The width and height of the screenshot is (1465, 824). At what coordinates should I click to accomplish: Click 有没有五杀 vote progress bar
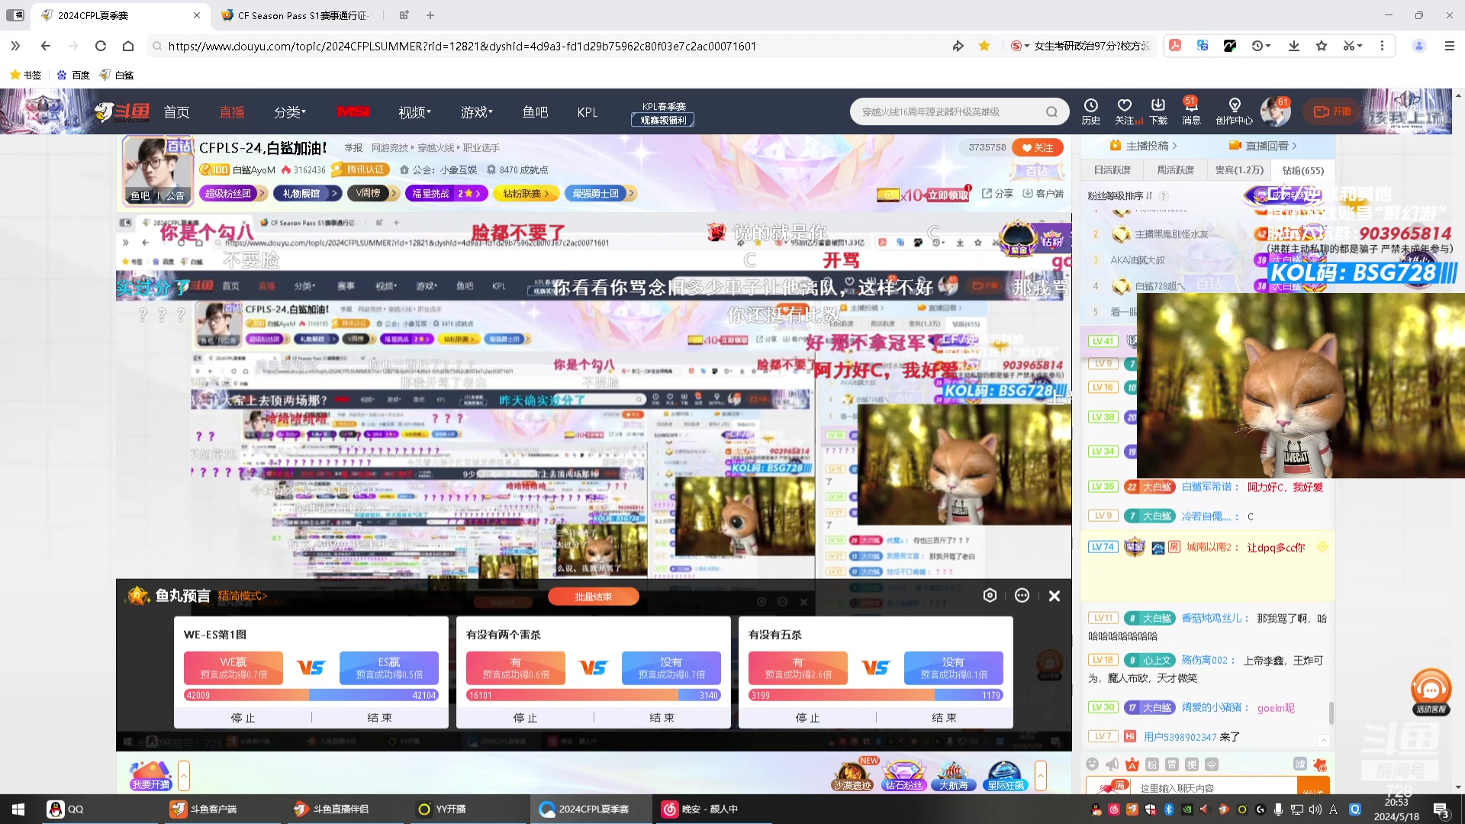pyautogui.click(x=875, y=695)
